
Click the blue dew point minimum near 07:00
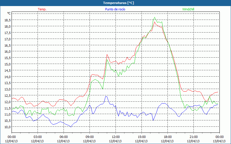71,127
